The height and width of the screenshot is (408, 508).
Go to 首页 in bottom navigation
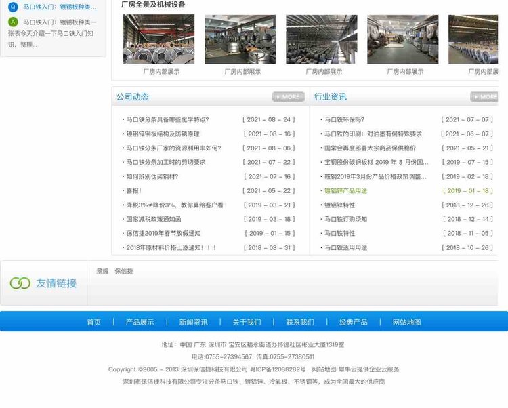coord(93,322)
